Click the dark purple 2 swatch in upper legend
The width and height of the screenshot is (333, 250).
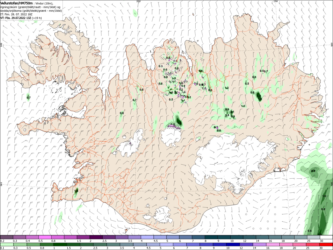(96, 237)
